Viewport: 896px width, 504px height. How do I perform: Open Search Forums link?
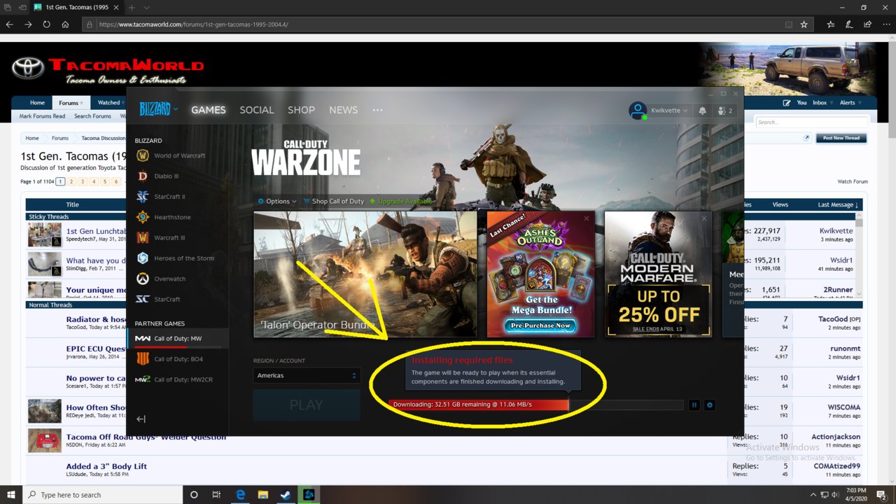(x=92, y=116)
